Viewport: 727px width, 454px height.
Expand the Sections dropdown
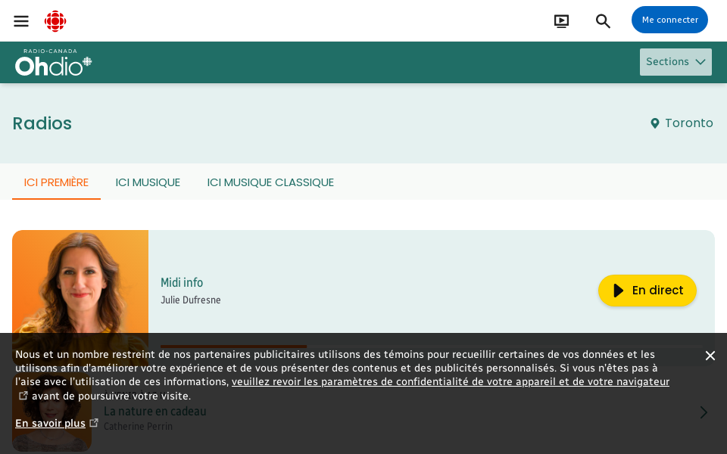click(676, 62)
